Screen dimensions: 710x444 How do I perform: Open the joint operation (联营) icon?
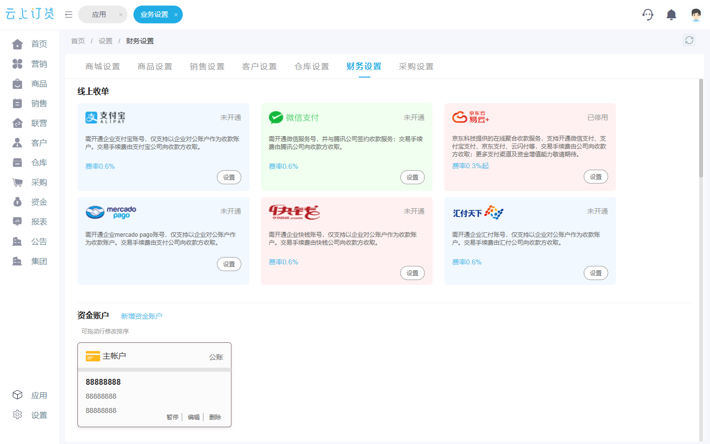17,123
